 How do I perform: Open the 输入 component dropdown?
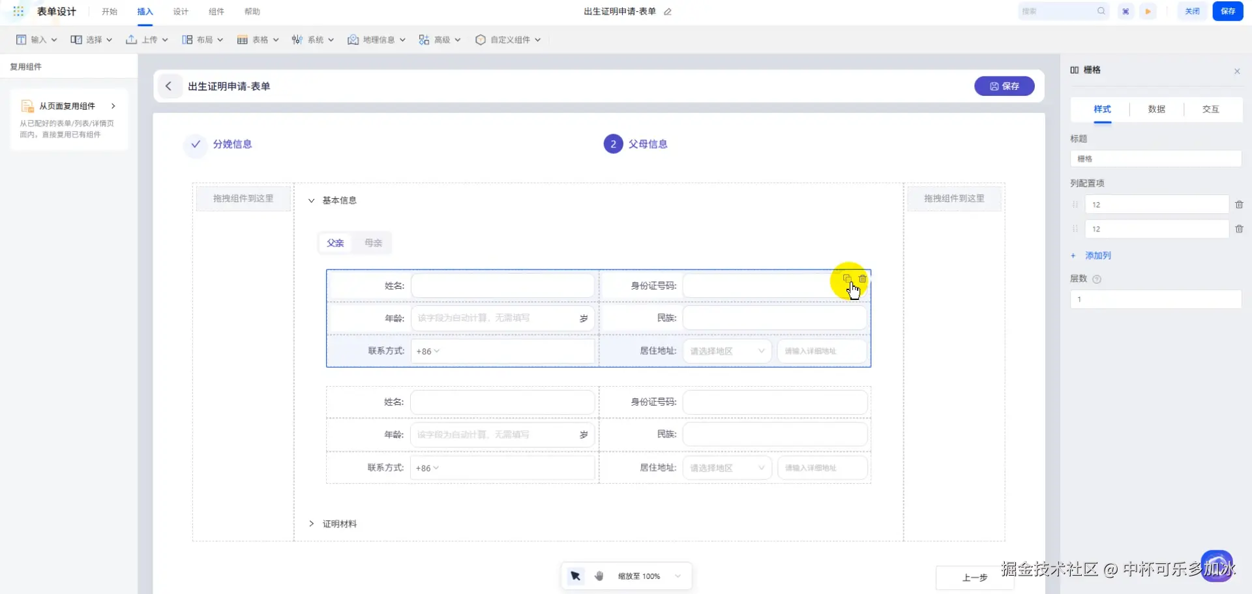[x=37, y=40]
